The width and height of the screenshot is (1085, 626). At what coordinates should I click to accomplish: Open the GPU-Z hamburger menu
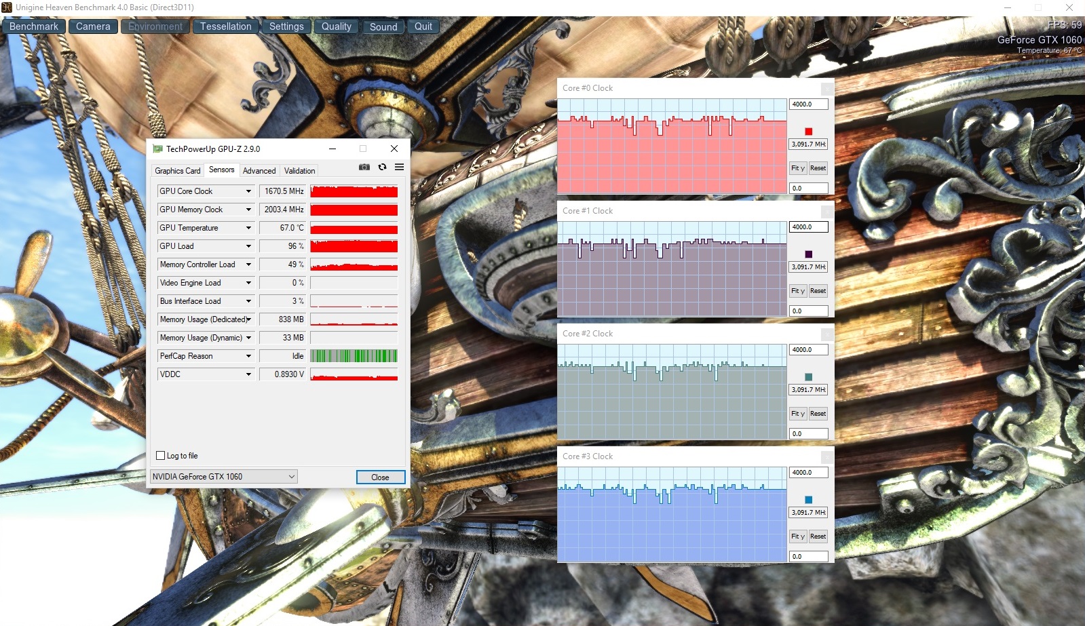pyautogui.click(x=399, y=167)
